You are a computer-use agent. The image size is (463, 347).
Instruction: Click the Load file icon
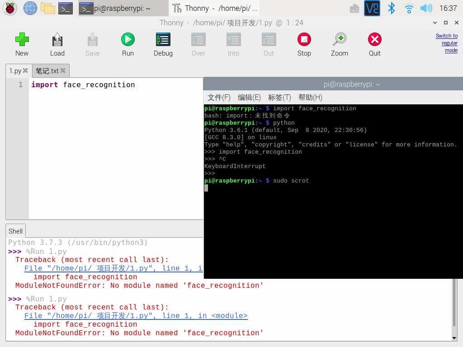click(57, 40)
